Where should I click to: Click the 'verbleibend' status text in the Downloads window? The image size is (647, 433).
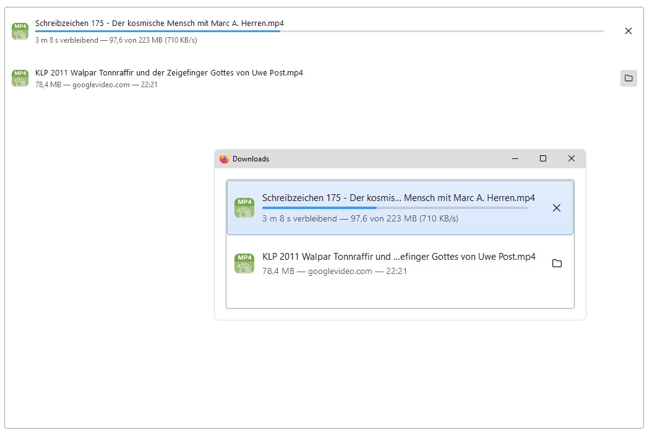360,218
